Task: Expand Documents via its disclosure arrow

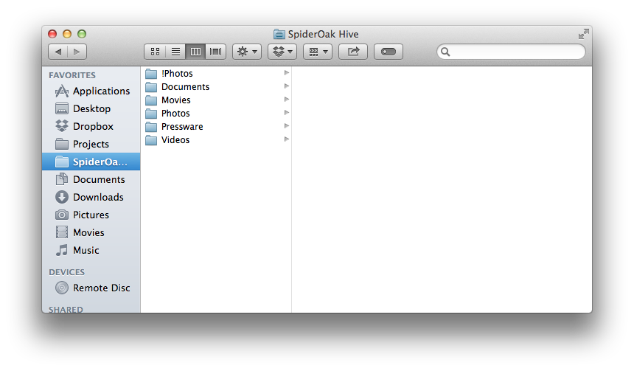Action: (x=286, y=86)
